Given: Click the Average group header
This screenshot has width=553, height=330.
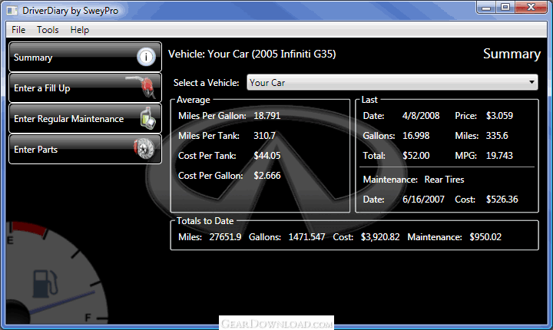Looking at the screenshot, I should point(194,100).
